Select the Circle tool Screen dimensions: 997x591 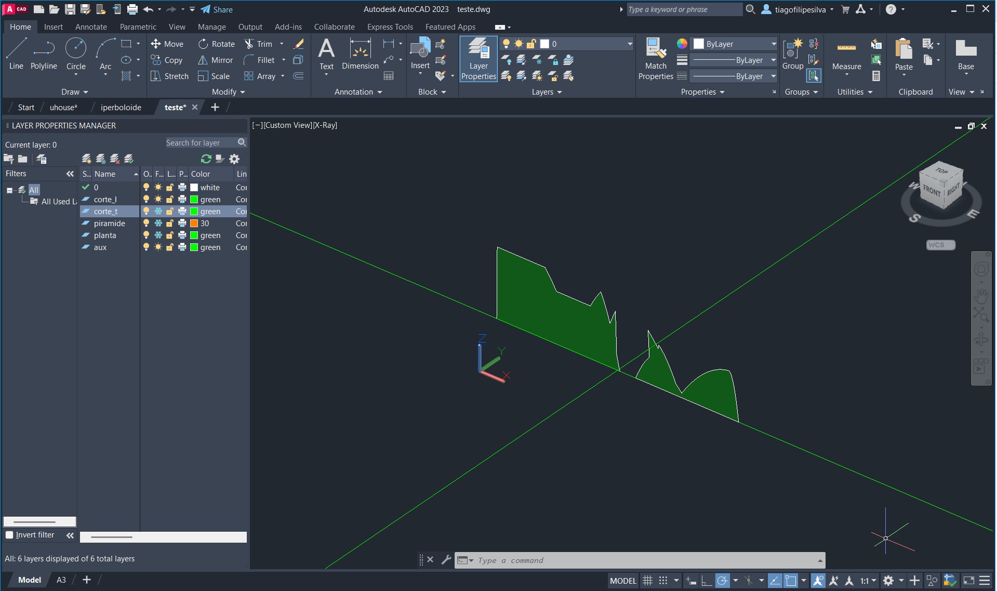click(x=76, y=54)
